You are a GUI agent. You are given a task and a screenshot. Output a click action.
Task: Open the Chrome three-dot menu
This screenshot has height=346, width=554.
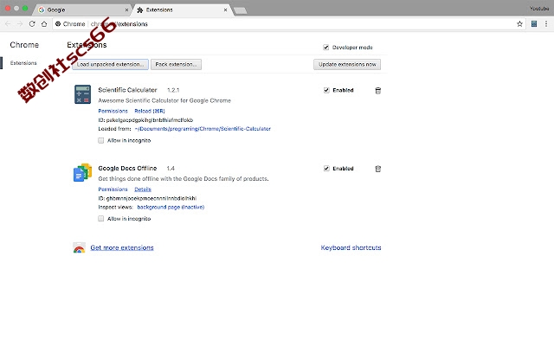[546, 24]
